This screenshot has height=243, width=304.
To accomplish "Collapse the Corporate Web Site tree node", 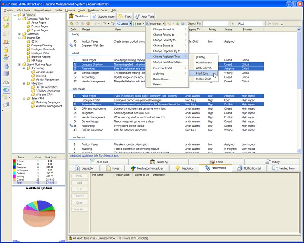I will pos(20,19).
